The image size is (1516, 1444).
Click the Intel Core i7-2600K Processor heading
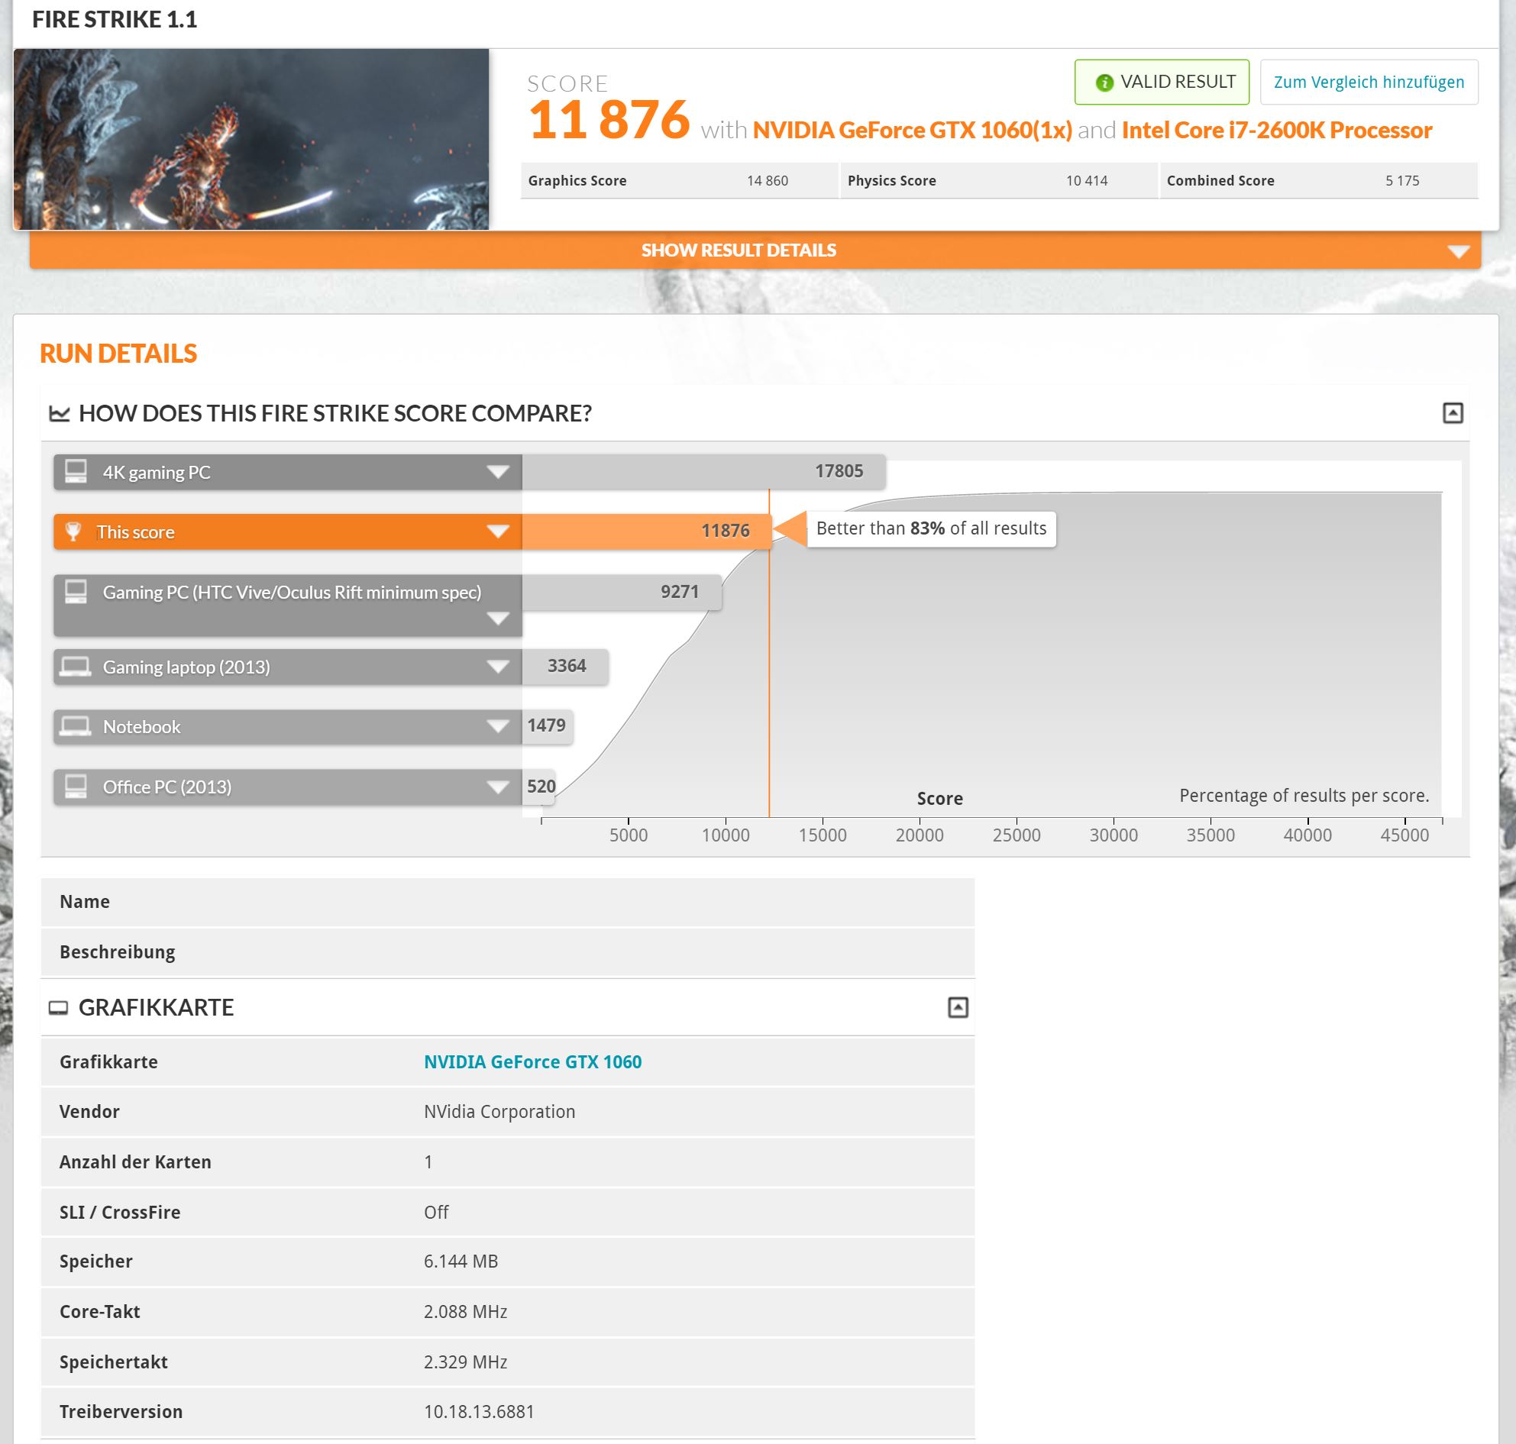coord(1275,130)
